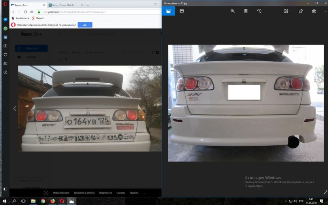
Task: Open the WhatsApp icon in Opera sidebar
Action: pos(5,28)
